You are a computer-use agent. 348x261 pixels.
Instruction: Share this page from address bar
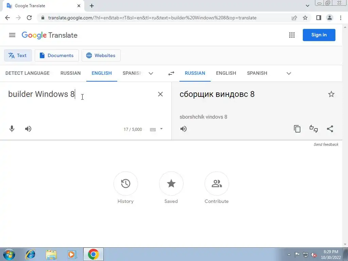[294, 18]
